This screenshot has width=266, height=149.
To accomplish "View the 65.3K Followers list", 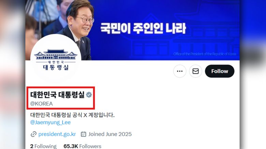I will pyautogui.click(x=83, y=146).
